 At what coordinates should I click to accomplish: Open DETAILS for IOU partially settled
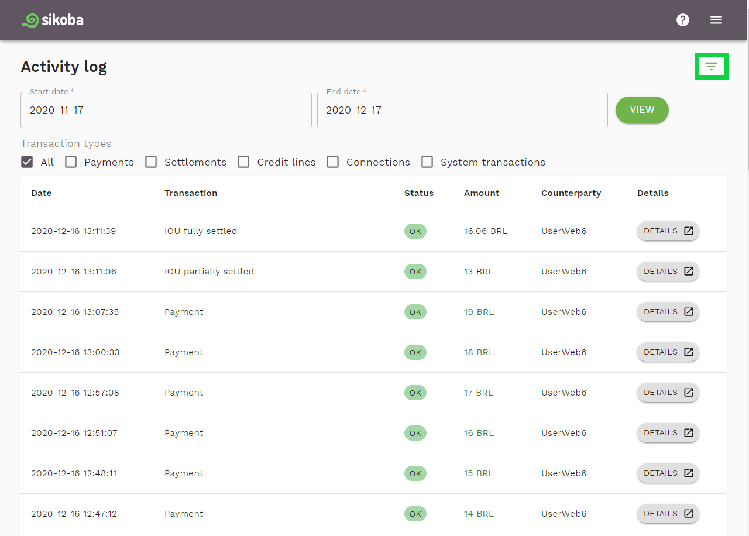click(668, 272)
